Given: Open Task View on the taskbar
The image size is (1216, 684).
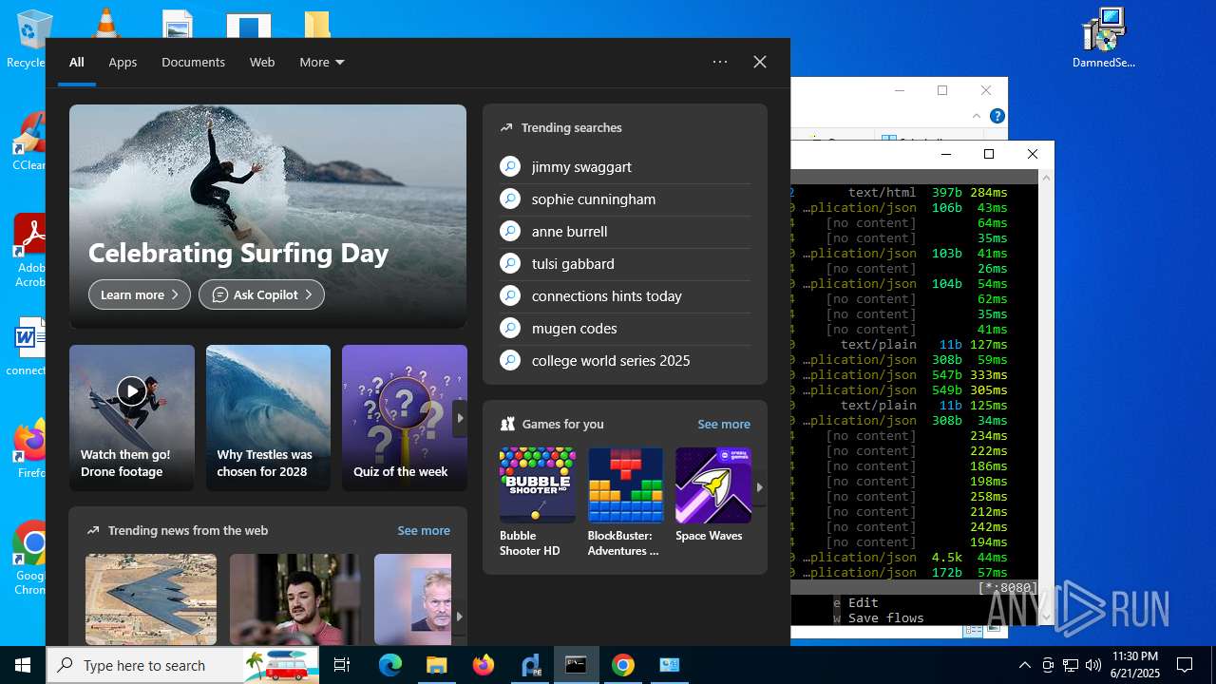Looking at the screenshot, I should pos(342,665).
